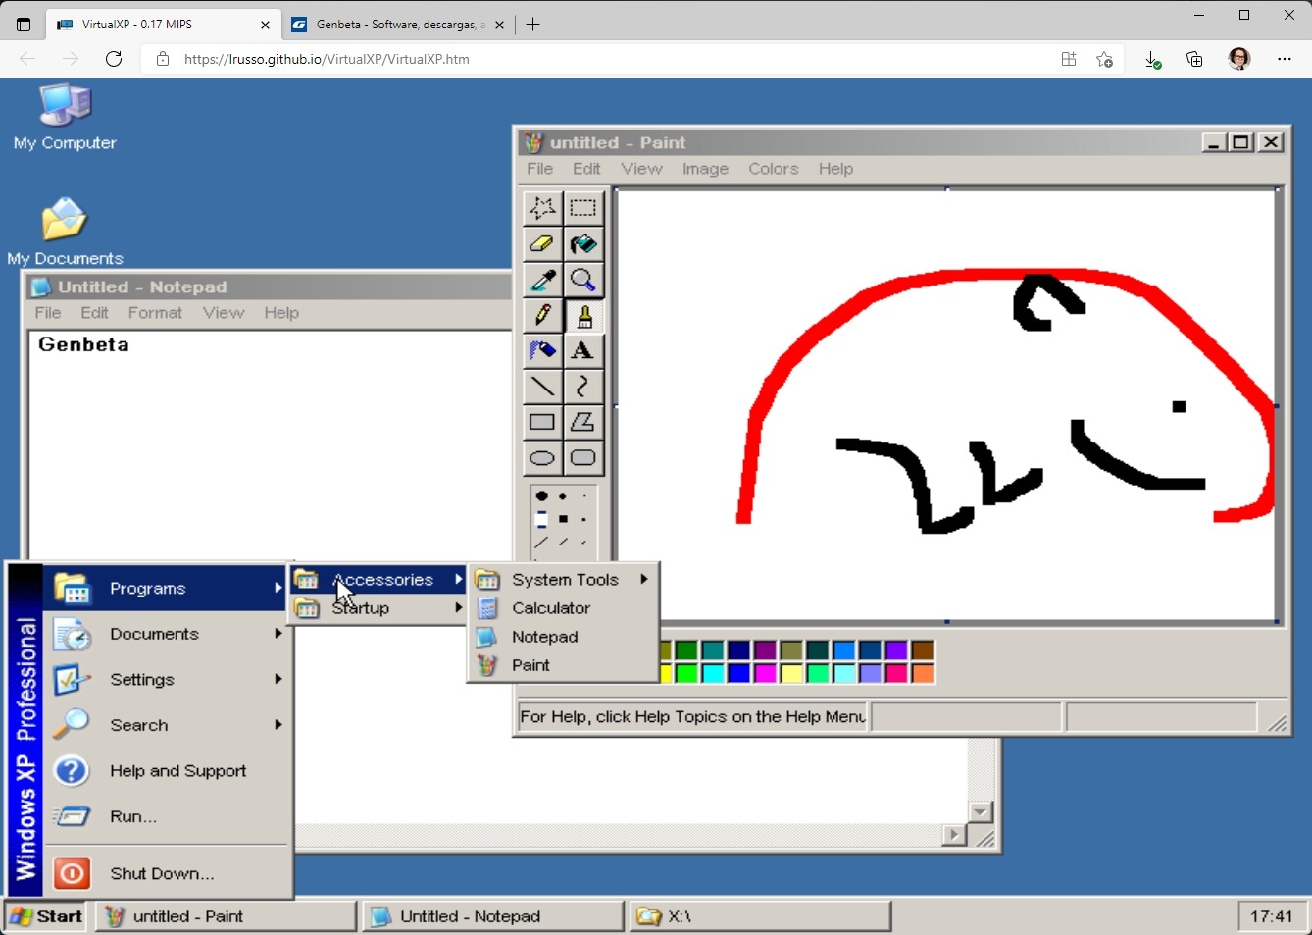
Task: Open the Format menu in Notepad
Action: click(154, 312)
